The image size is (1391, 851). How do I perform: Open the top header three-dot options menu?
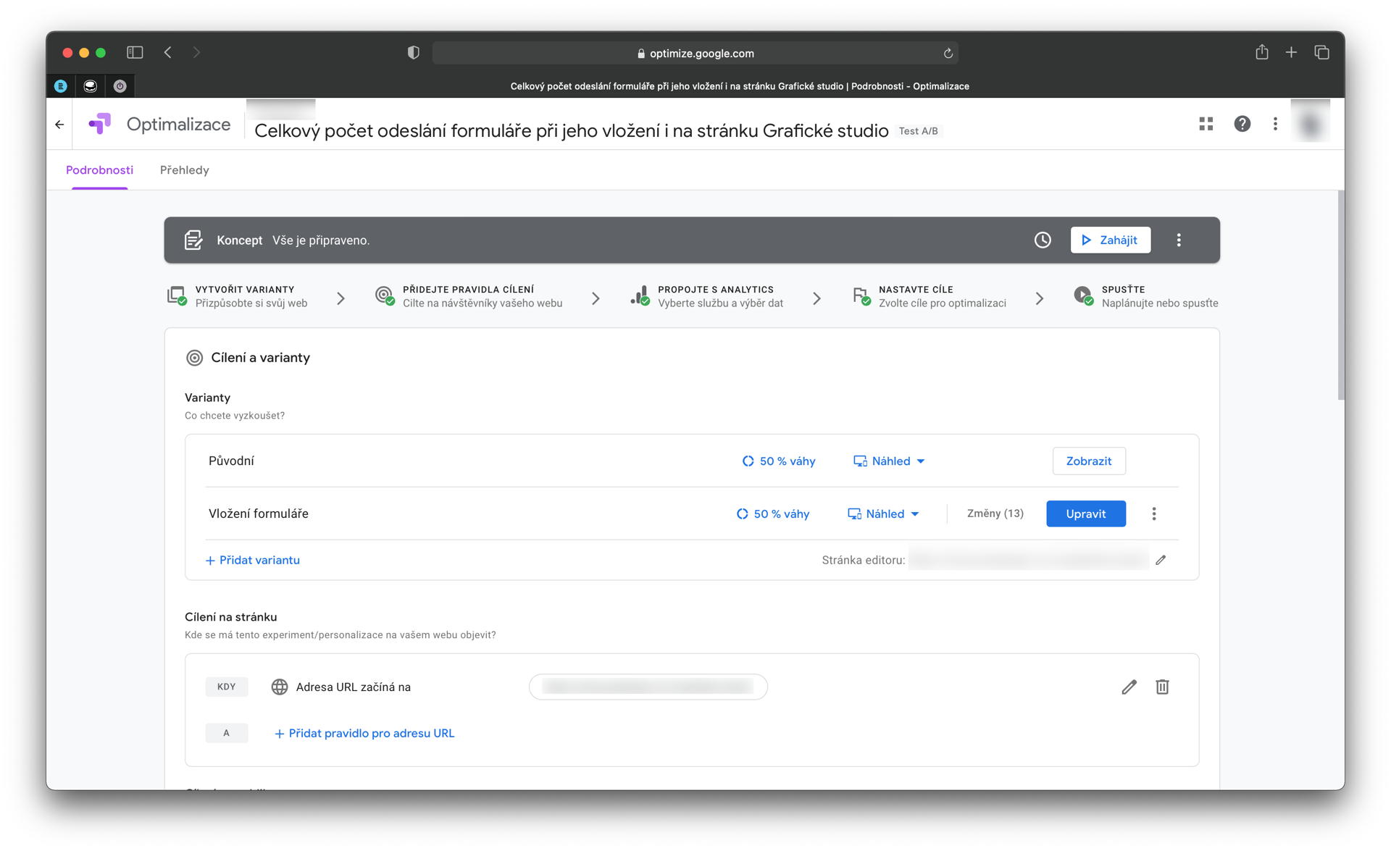point(1275,124)
